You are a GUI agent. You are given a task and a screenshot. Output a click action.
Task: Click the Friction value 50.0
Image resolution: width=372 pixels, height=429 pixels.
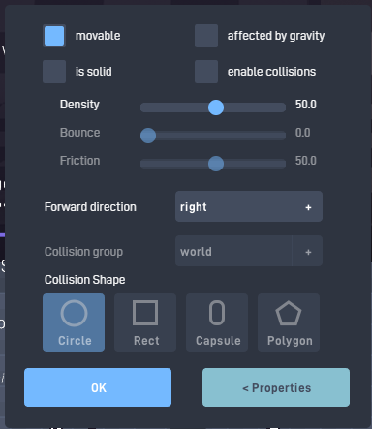pyautogui.click(x=306, y=161)
